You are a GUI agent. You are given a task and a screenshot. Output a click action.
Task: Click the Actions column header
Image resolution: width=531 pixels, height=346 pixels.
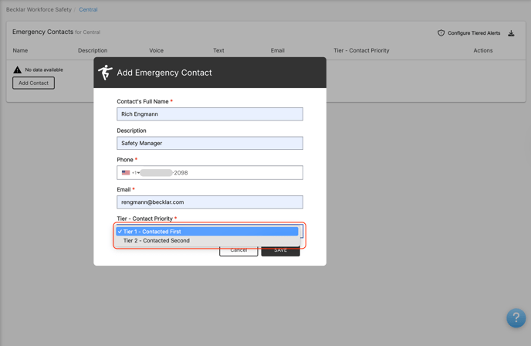coord(483,50)
